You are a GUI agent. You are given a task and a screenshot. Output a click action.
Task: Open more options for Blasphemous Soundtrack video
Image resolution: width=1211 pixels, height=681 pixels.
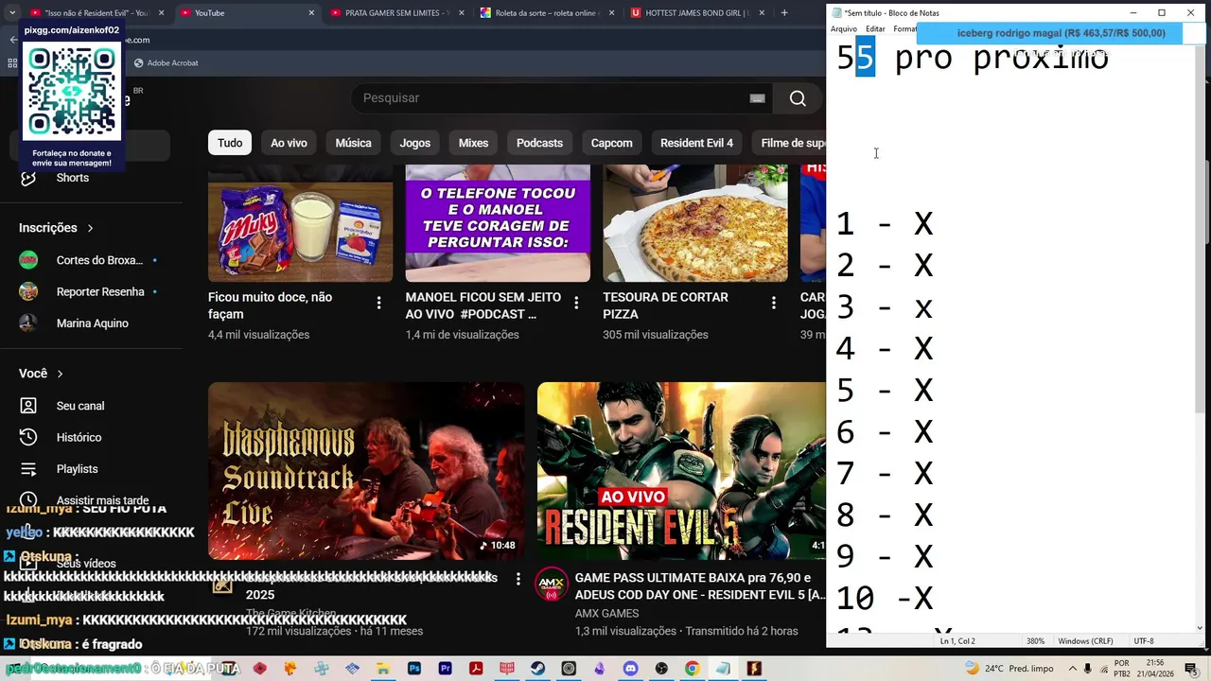pyautogui.click(x=518, y=578)
